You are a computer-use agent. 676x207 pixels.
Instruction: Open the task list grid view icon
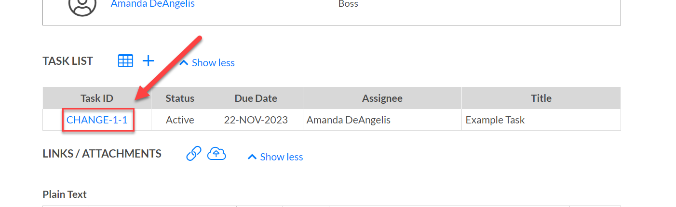point(125,61)
